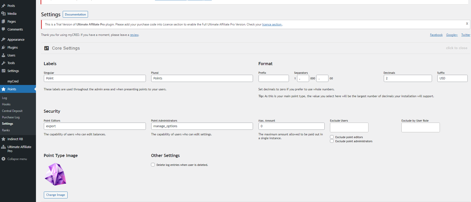Click the decimal separator field
The image size is (471, 202).
coord(322,78)
